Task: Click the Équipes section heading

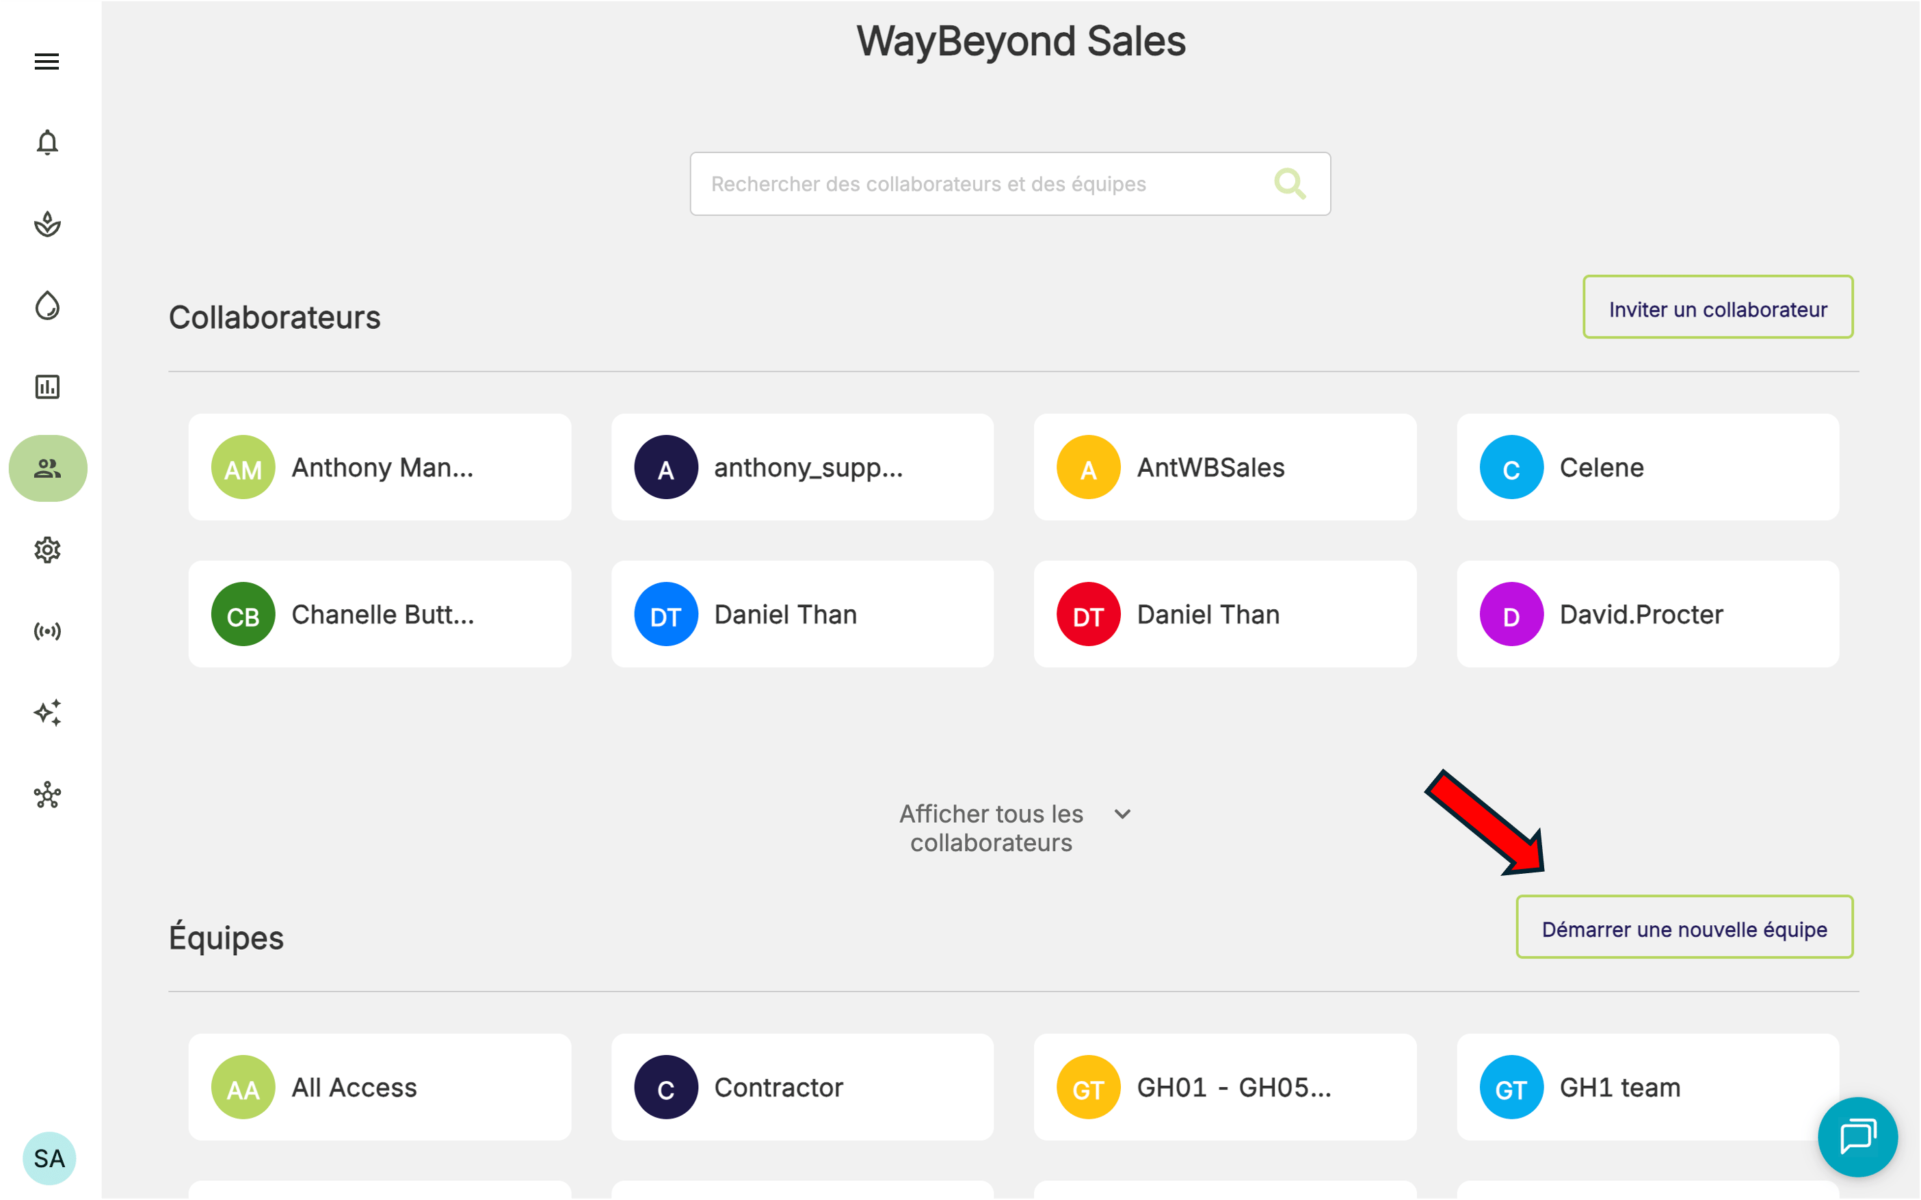Action: [x=226, y=937]
